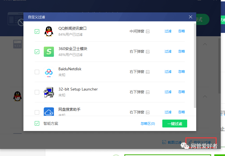
Task: Uncheck the 360安全卫士模块 checkbox
Action: tap(37, 52)
